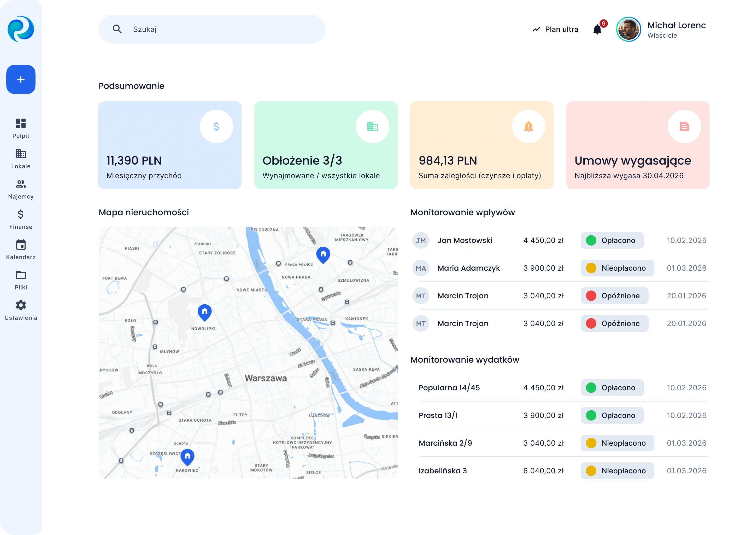The height and width of the screenshot is (535, 752).
Task: Open the notifications bell icon
Action: click(597, 30)
